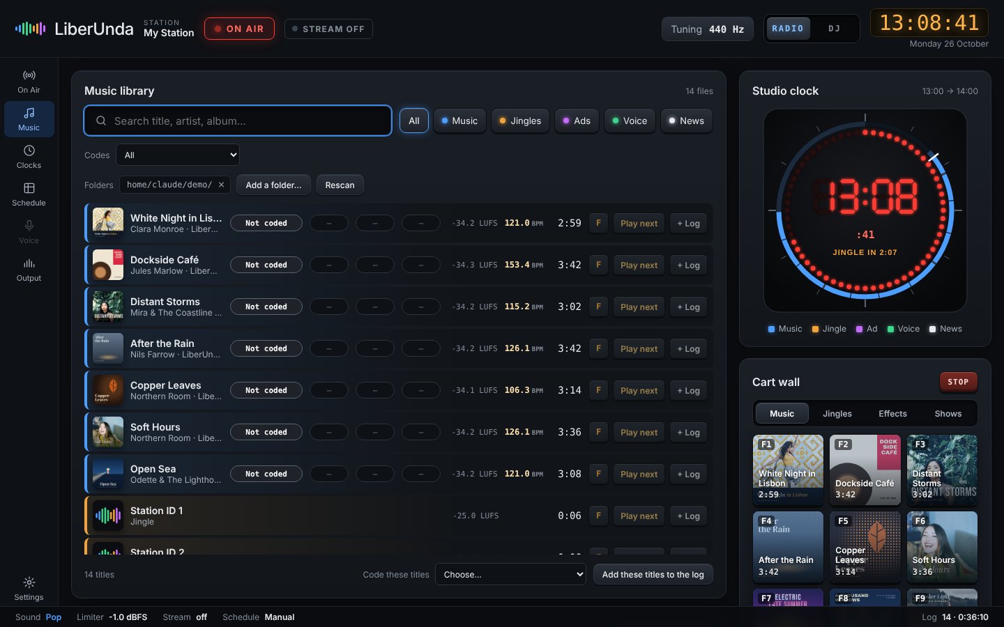The image size is (1004, 627).
Task: Toggle the ON AIR indicator
Action: tap(239, 29)
